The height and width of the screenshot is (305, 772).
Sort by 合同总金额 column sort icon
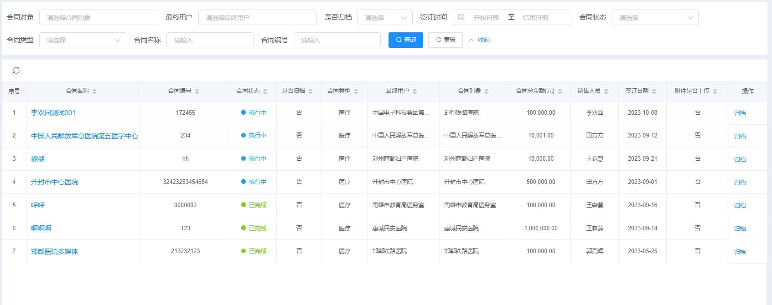560,91
